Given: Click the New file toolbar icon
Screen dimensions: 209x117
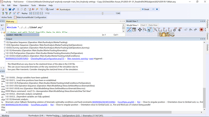Looking at the screenshot, I should point(3,9).
